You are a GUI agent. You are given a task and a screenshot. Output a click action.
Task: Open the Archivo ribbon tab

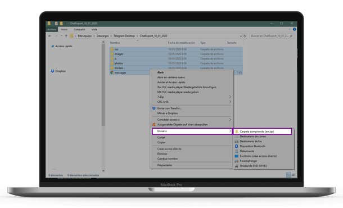[52, 29]
